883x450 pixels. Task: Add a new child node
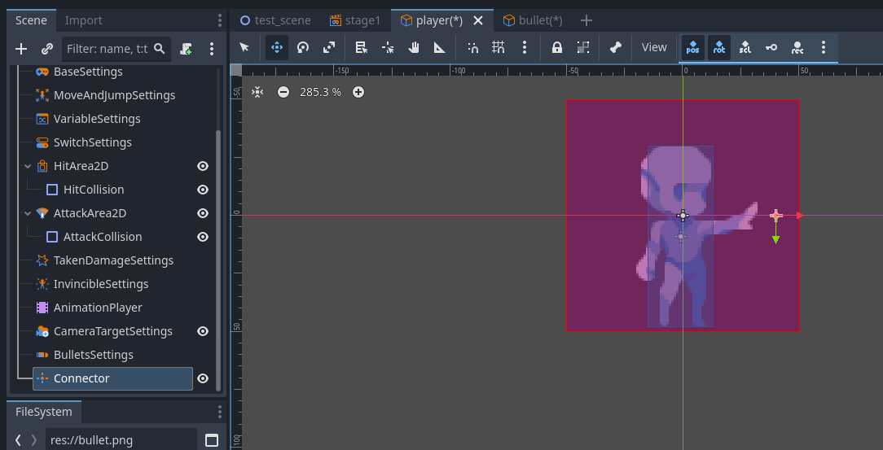pyautogui.click(x=21, y=49)
